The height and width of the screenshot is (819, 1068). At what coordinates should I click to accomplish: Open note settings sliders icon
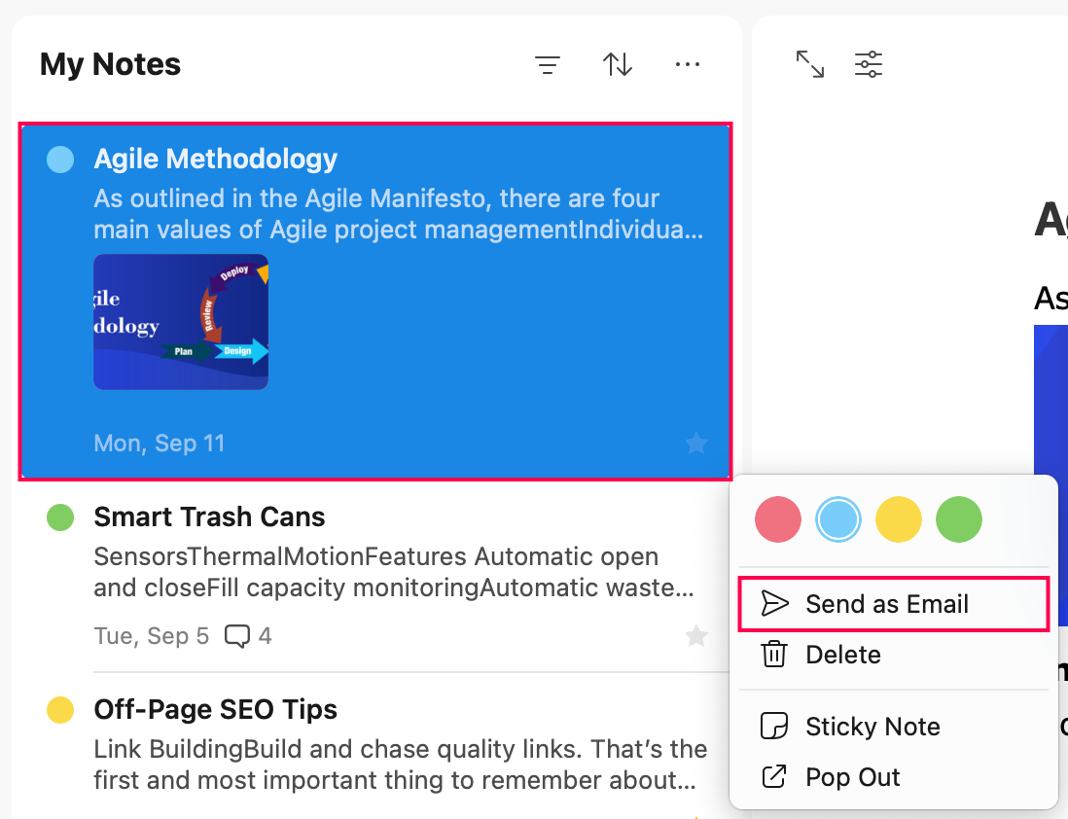coord(869,64)
